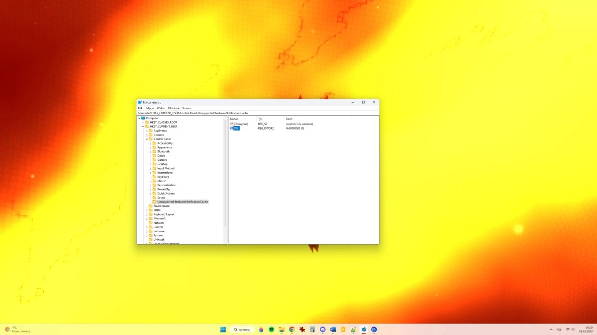
Task: Open Discord from the taskbar
Action: point(323,329)
